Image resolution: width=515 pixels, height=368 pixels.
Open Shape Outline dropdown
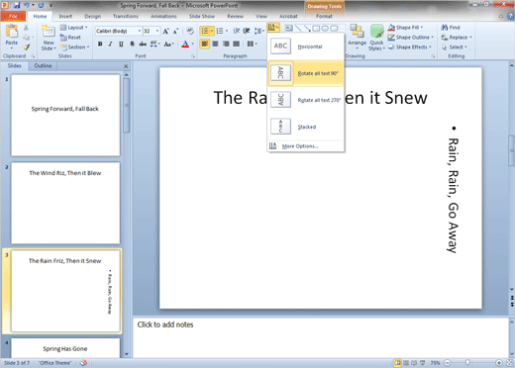click(x=411, y=38)
